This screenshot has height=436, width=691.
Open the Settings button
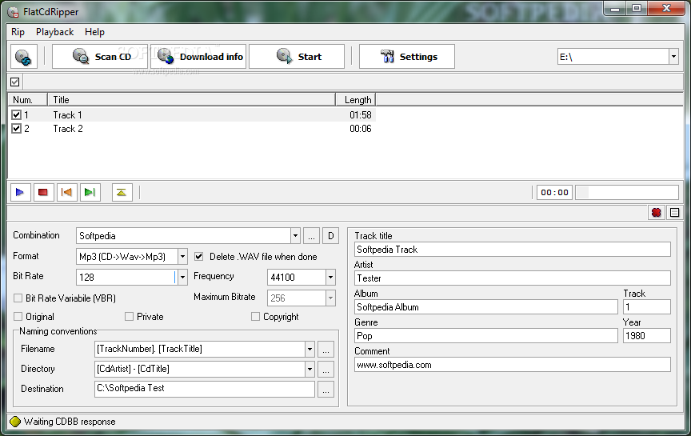[x=407, y=57]
